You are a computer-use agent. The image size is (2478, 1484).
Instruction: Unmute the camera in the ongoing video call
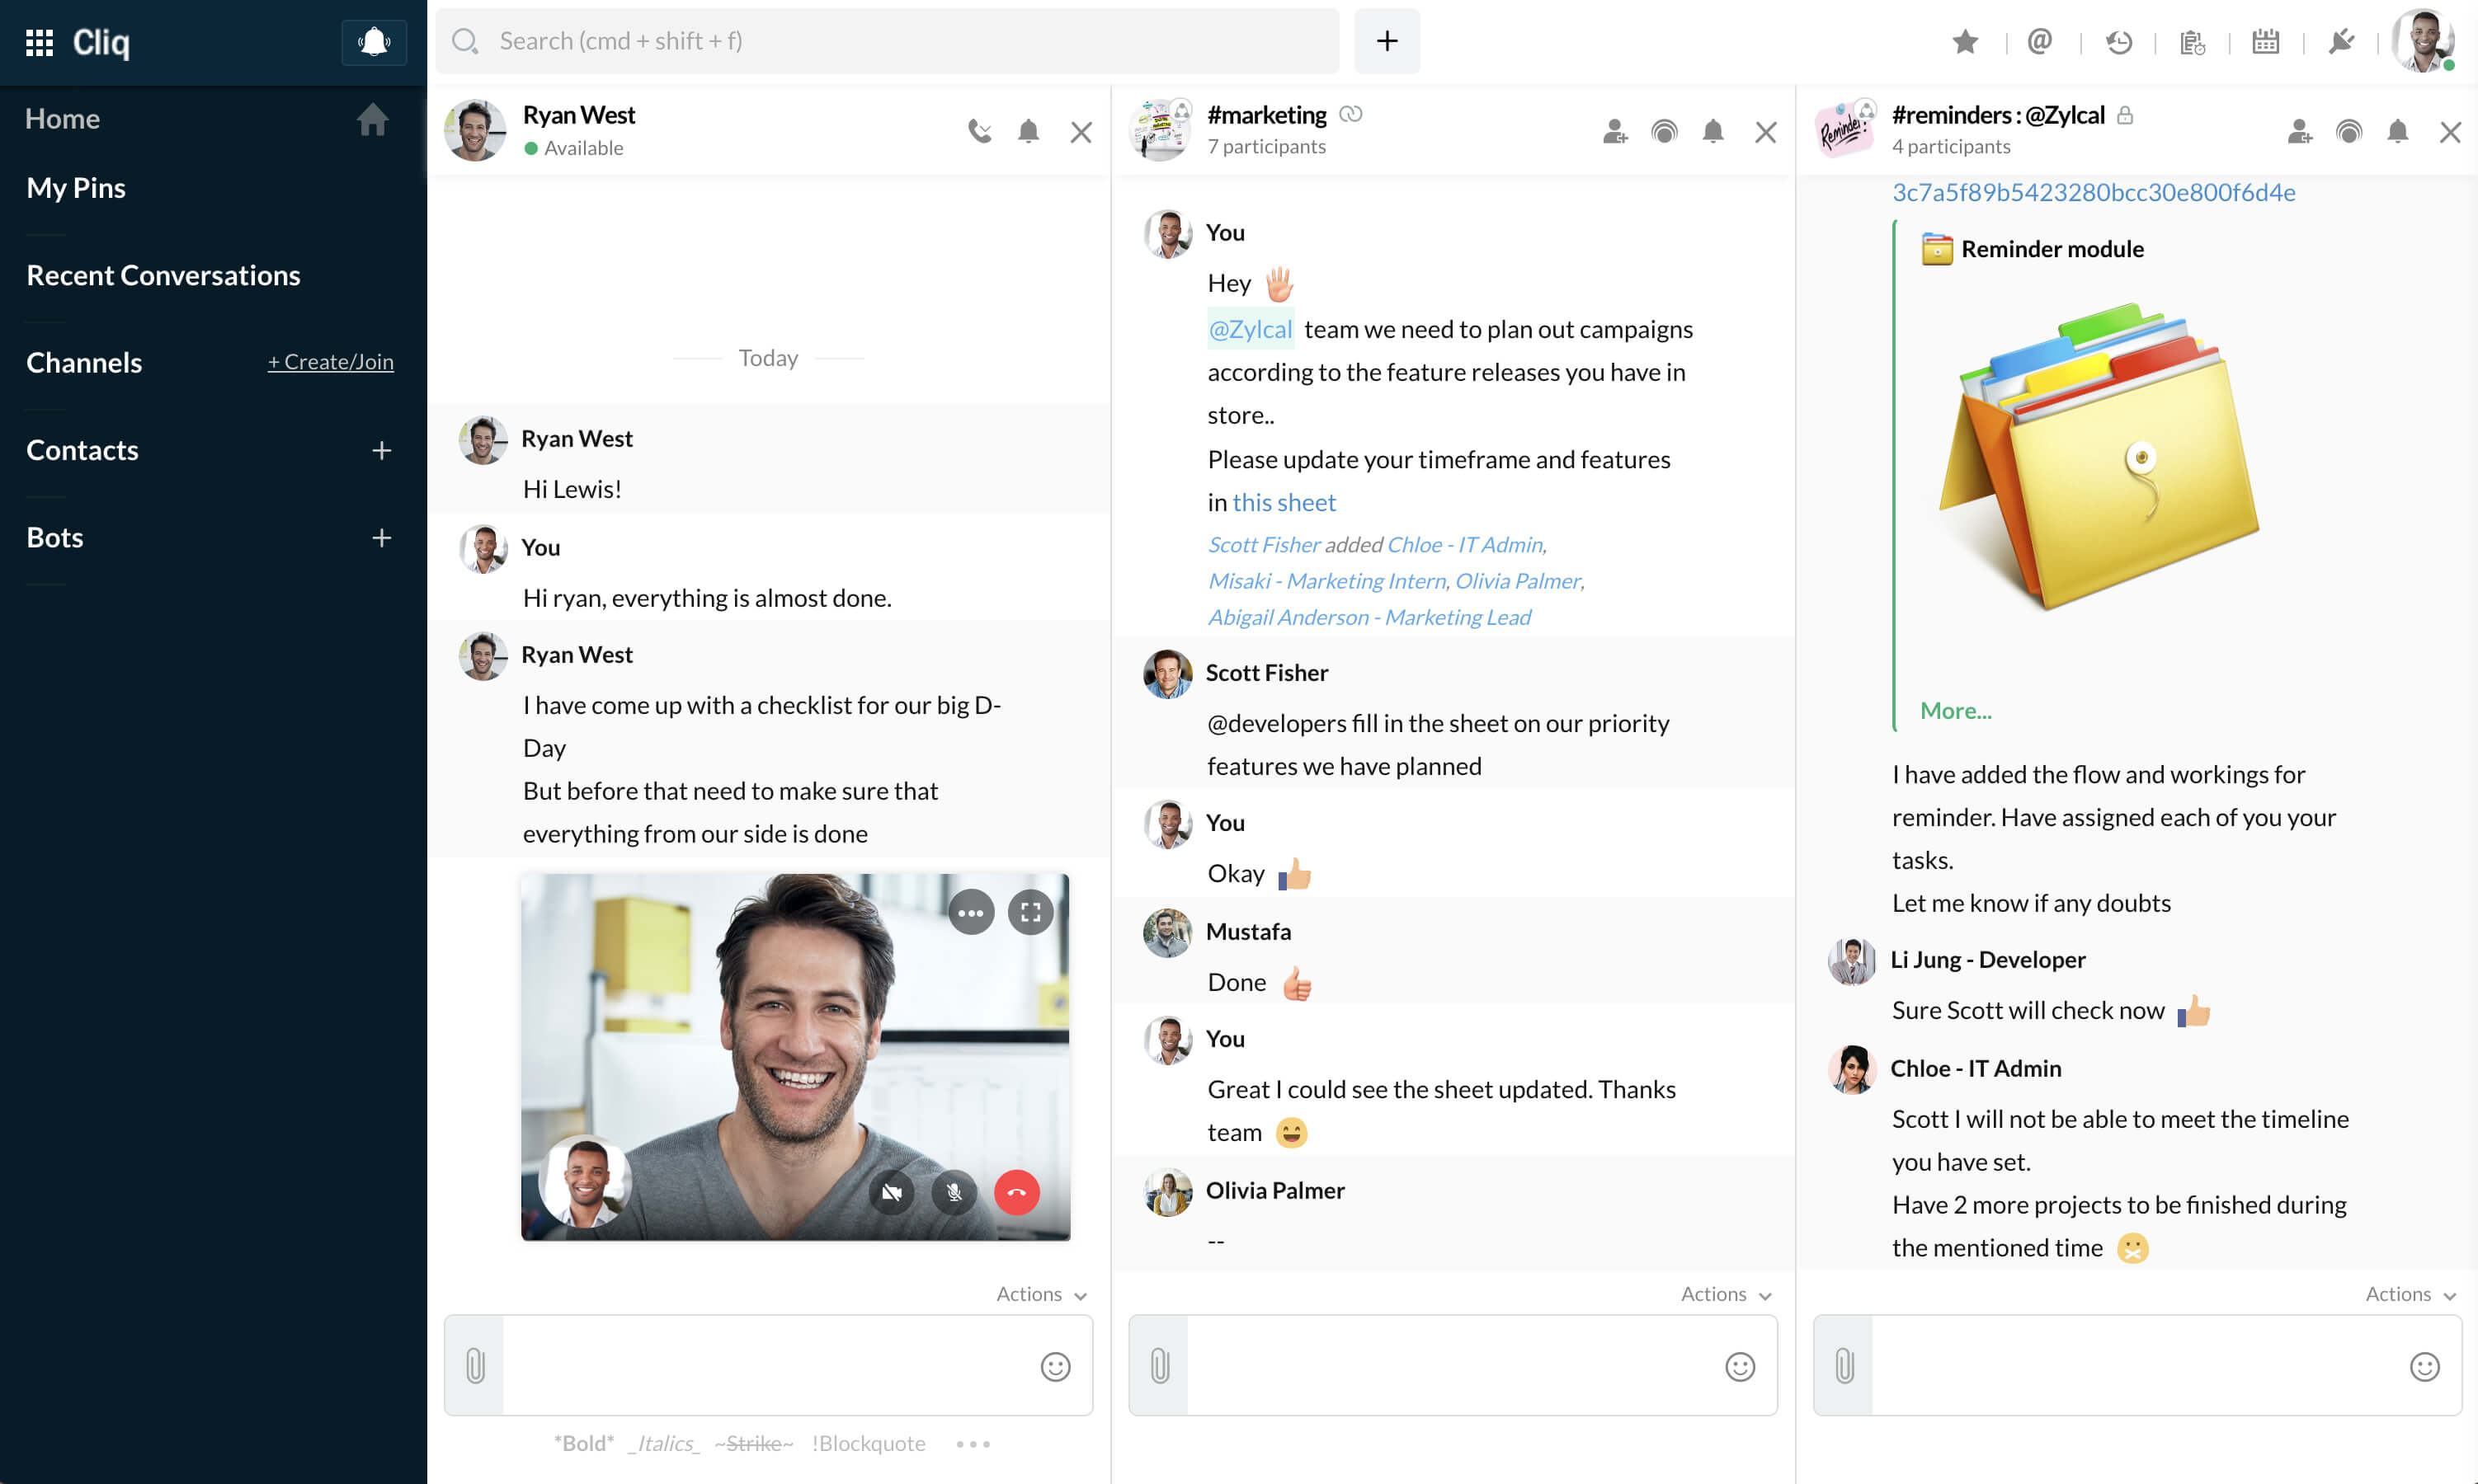pyautogui.click(x=890, y=1192)
